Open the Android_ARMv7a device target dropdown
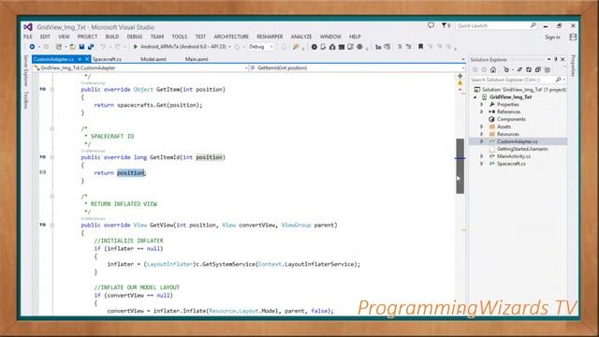 tap(230, 47)
